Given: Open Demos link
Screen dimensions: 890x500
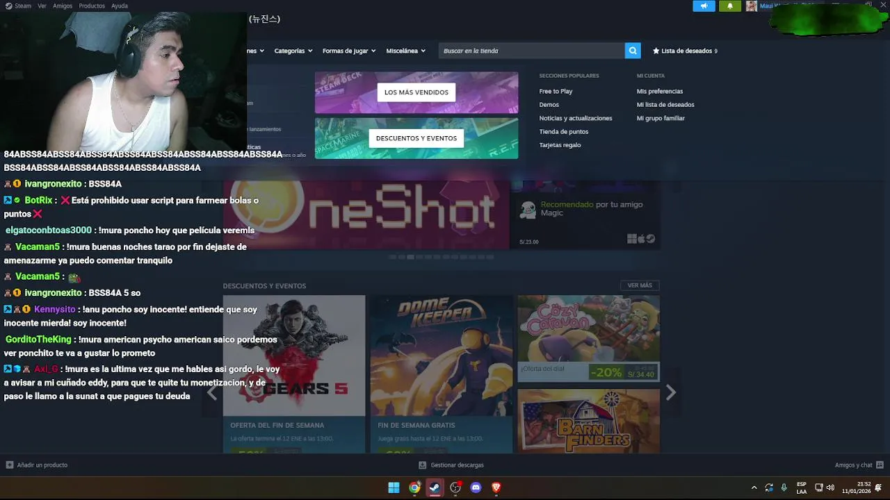Looking at the screenshot, I should coord(549,105).
